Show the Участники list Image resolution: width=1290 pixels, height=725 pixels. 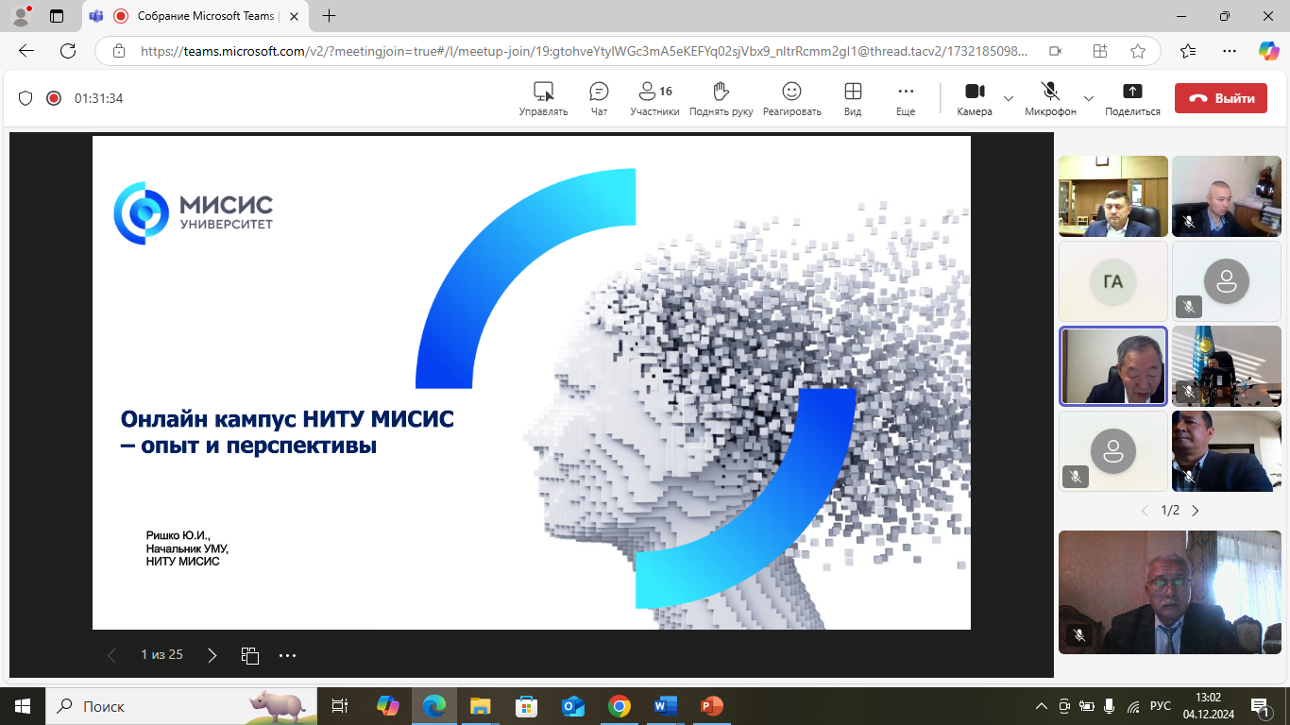click(654, 98)
